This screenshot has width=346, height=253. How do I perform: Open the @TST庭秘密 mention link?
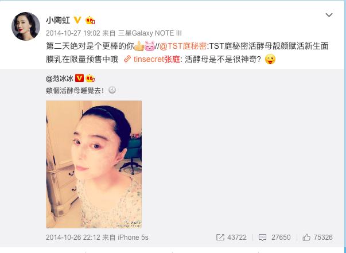(x=183, y=46)
